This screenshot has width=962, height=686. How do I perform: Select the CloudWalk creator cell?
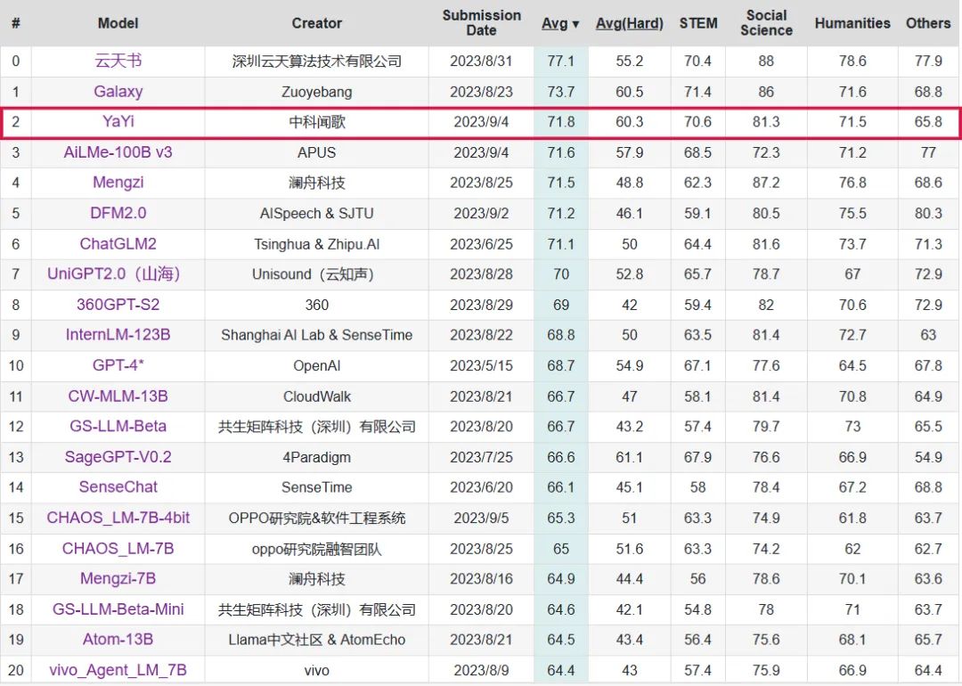coord(316,396)
